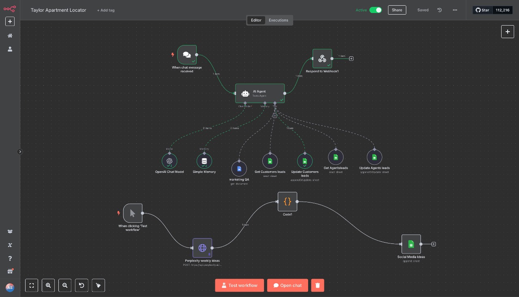Expand the left sidebar with the chevron
Viewport: 519px width, 297px height.
pyautogui.click(x=20, y=151)
